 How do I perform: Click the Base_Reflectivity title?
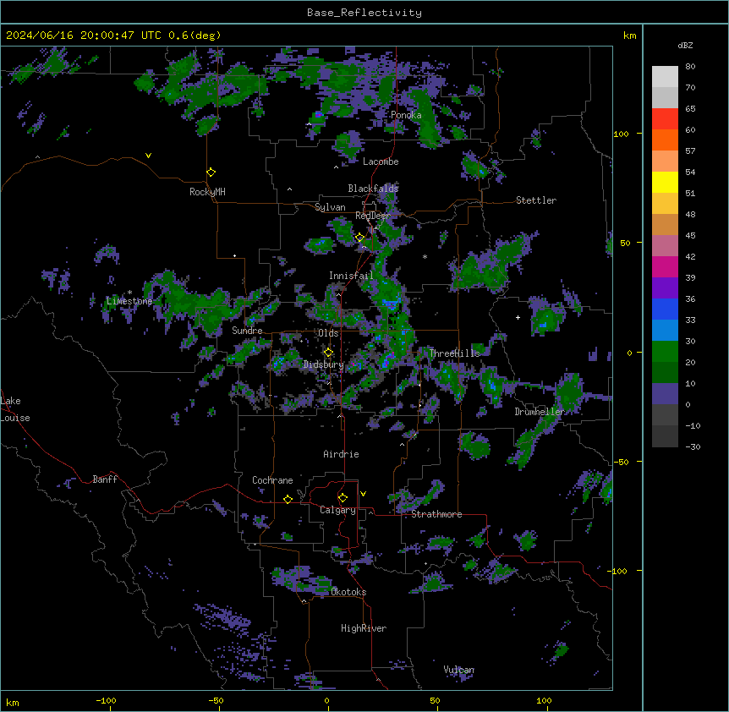364,13
